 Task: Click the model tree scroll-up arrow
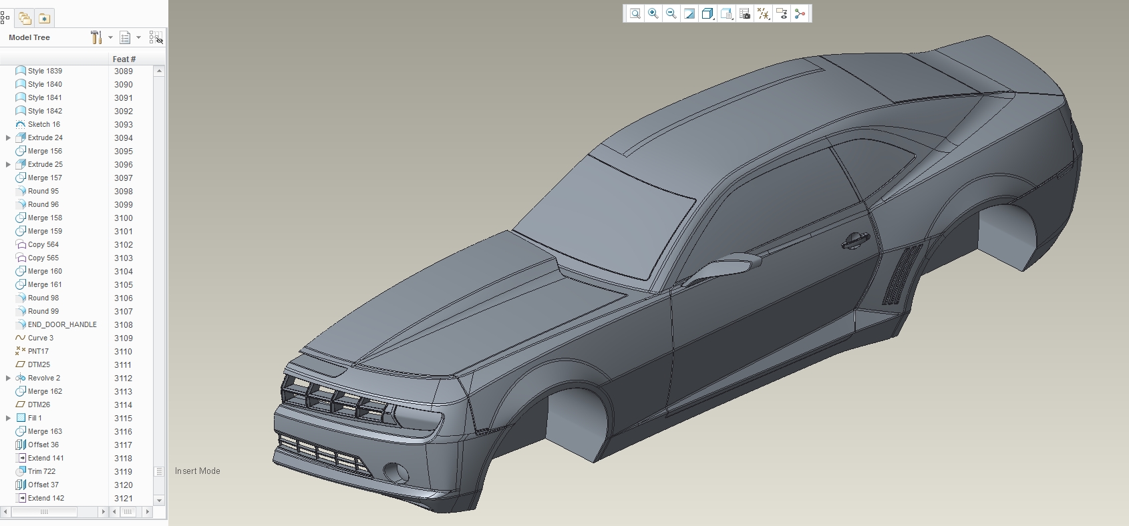click(x=159, y=70)
